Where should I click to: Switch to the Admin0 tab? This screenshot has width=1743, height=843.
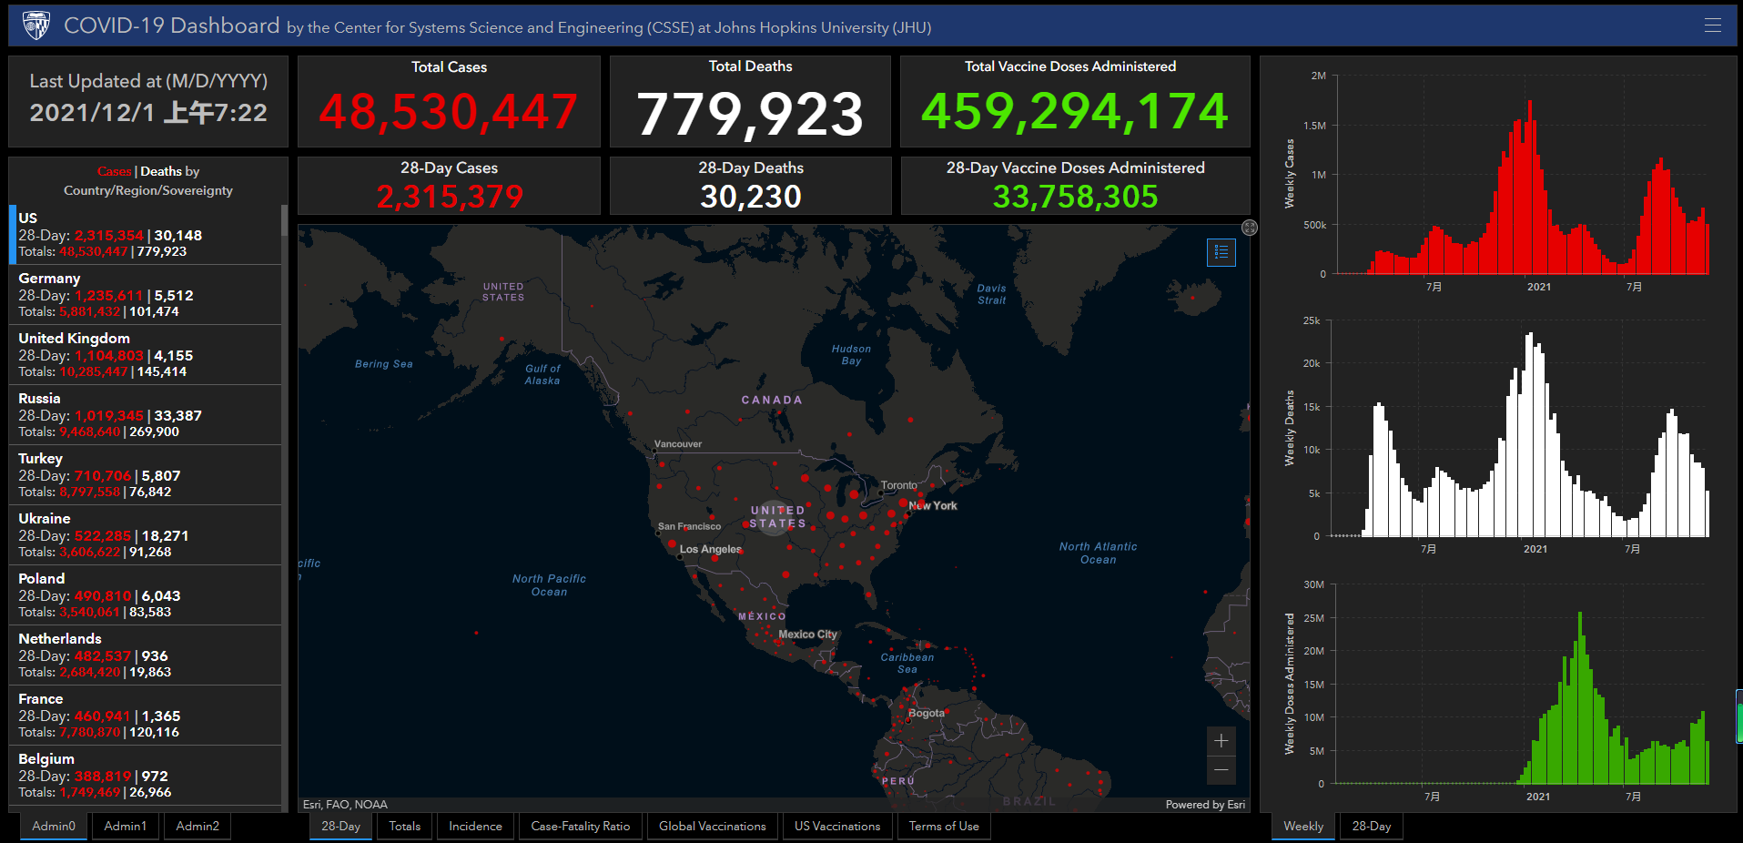pos(54,827)
